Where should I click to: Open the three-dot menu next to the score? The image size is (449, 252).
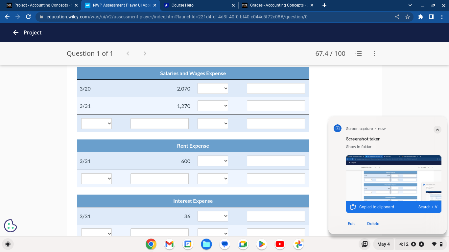click(x=374, y=53)
